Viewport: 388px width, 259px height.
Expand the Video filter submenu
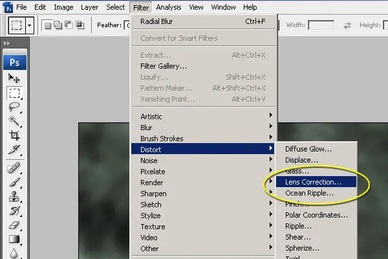coord(203,238)
